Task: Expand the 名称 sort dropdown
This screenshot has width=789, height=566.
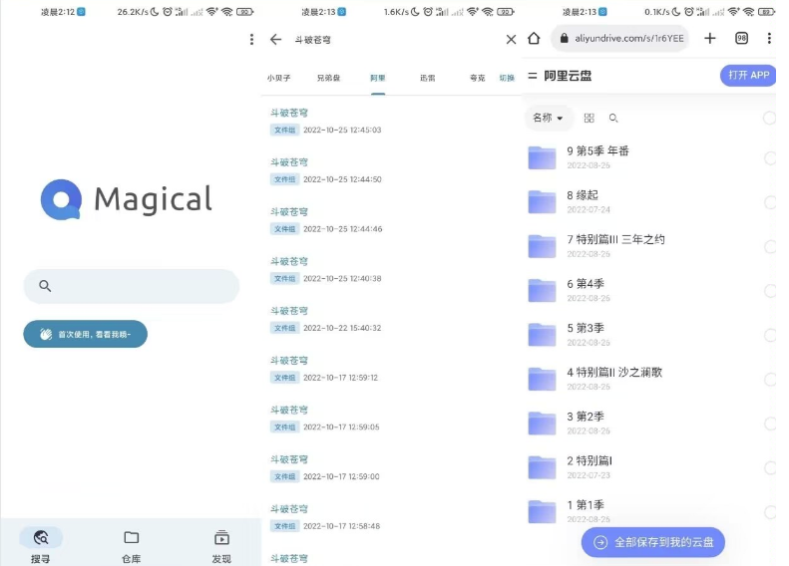Action: 548,118
